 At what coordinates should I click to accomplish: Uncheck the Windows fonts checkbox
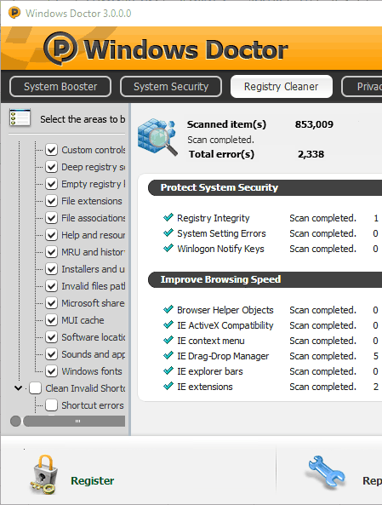(52, 371)
